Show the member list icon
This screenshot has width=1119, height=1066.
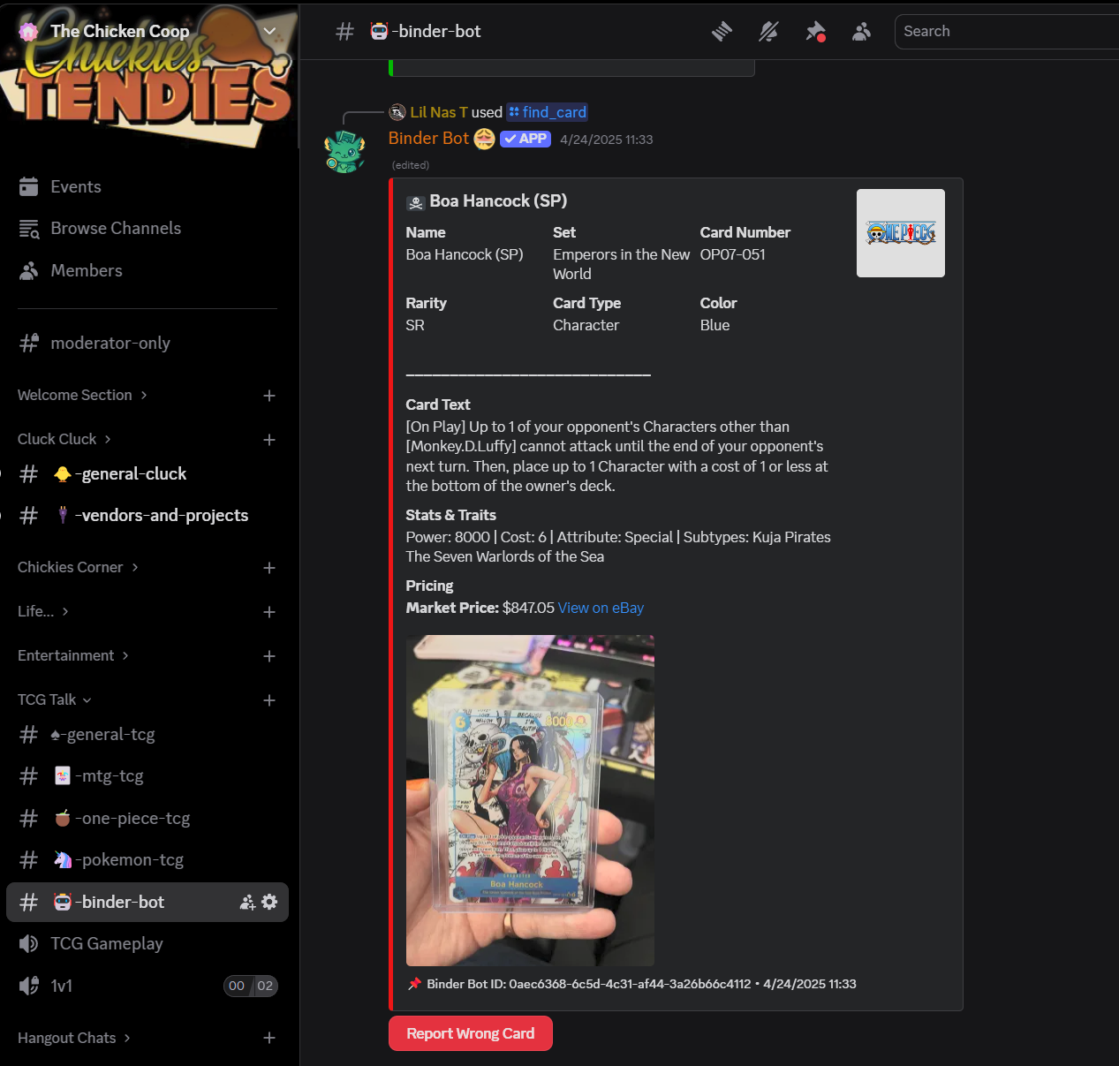pyautogui.click(x=861, y=32)
